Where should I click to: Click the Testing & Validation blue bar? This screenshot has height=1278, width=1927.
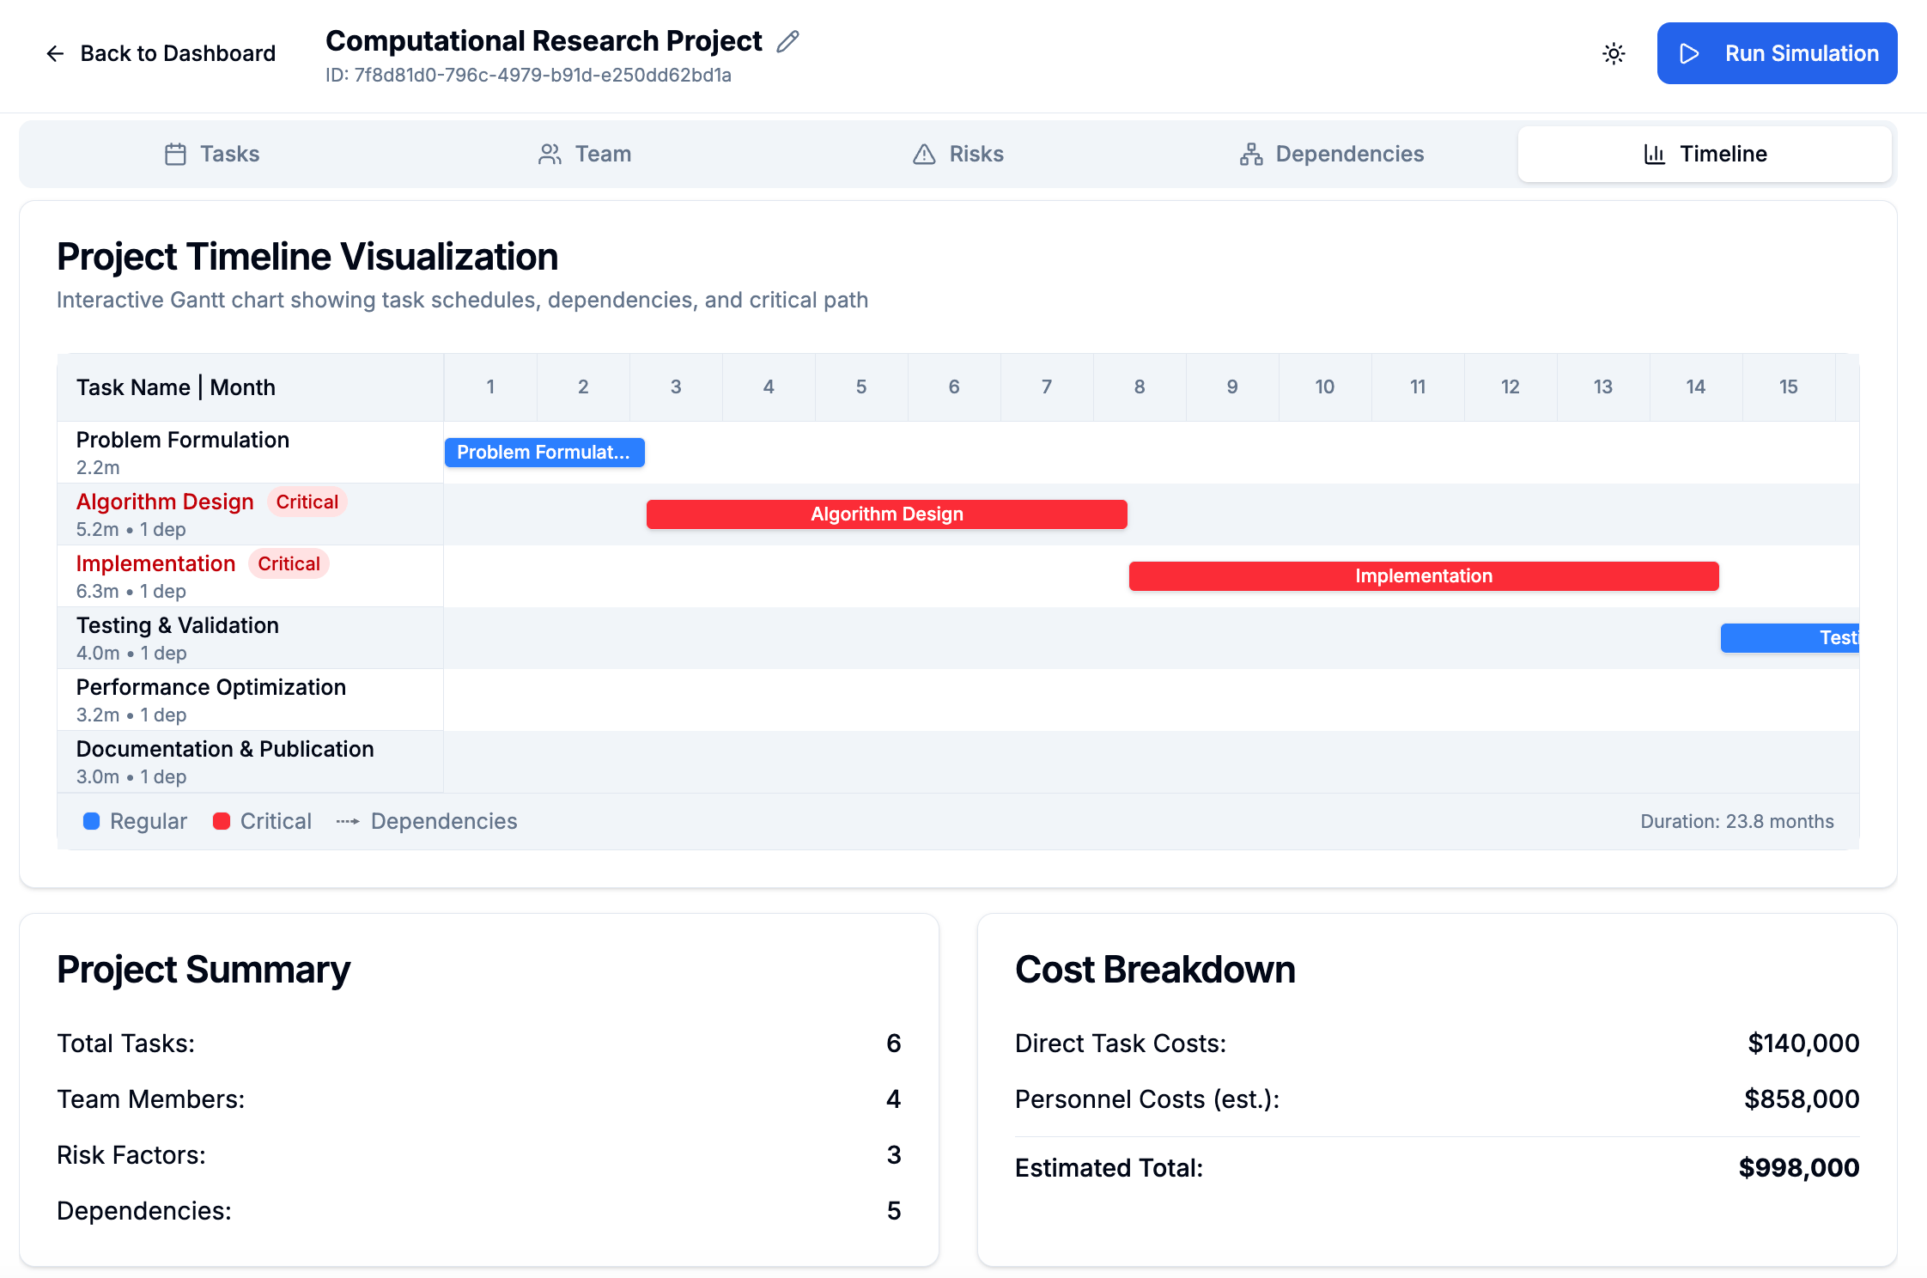(x=1789, y=637)
